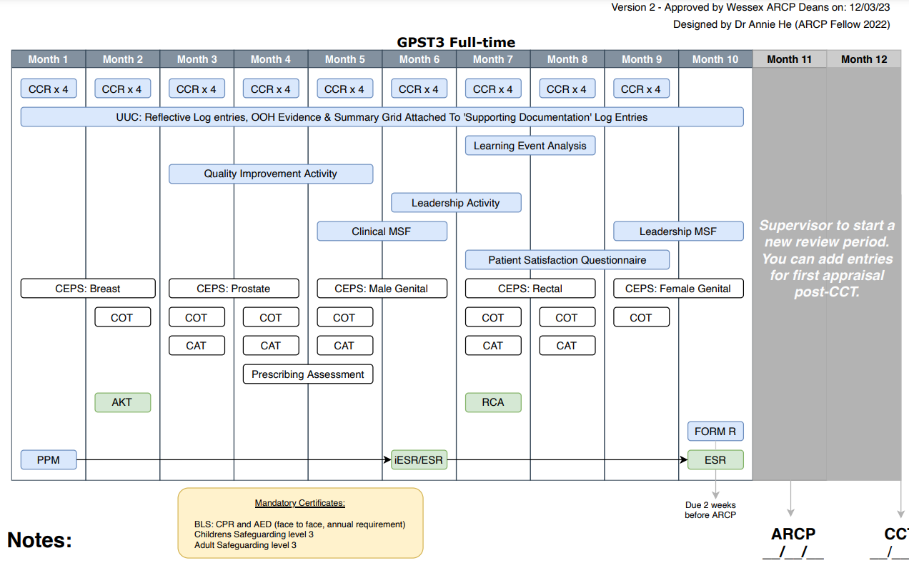
Task: Click the Prescribing Assessment box
Action: (x=307, y=374)
